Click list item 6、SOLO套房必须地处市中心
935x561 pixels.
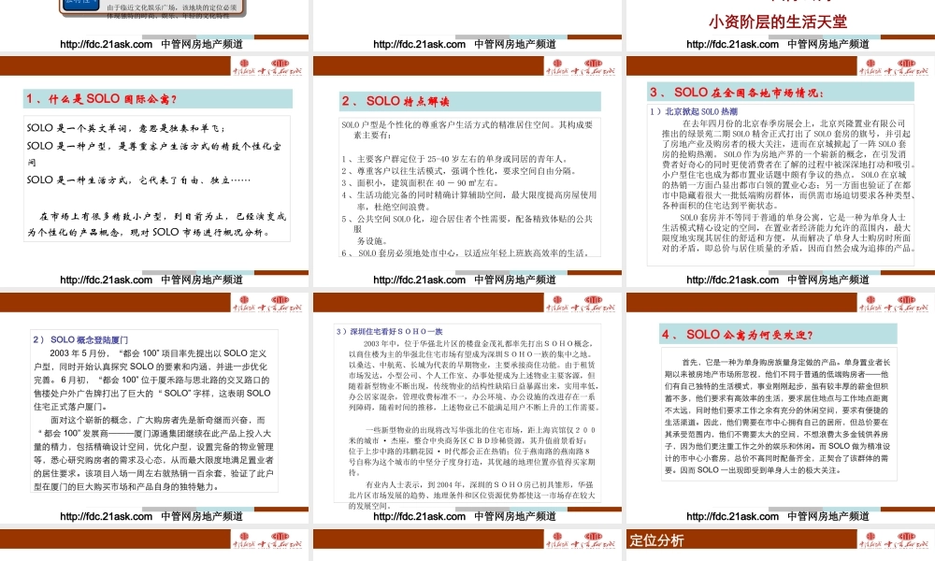(x=466, y=252)
